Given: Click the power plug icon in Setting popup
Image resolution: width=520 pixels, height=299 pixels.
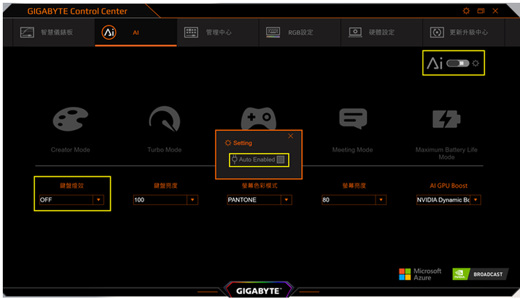Looking at the screenshot, I should 235,160.
